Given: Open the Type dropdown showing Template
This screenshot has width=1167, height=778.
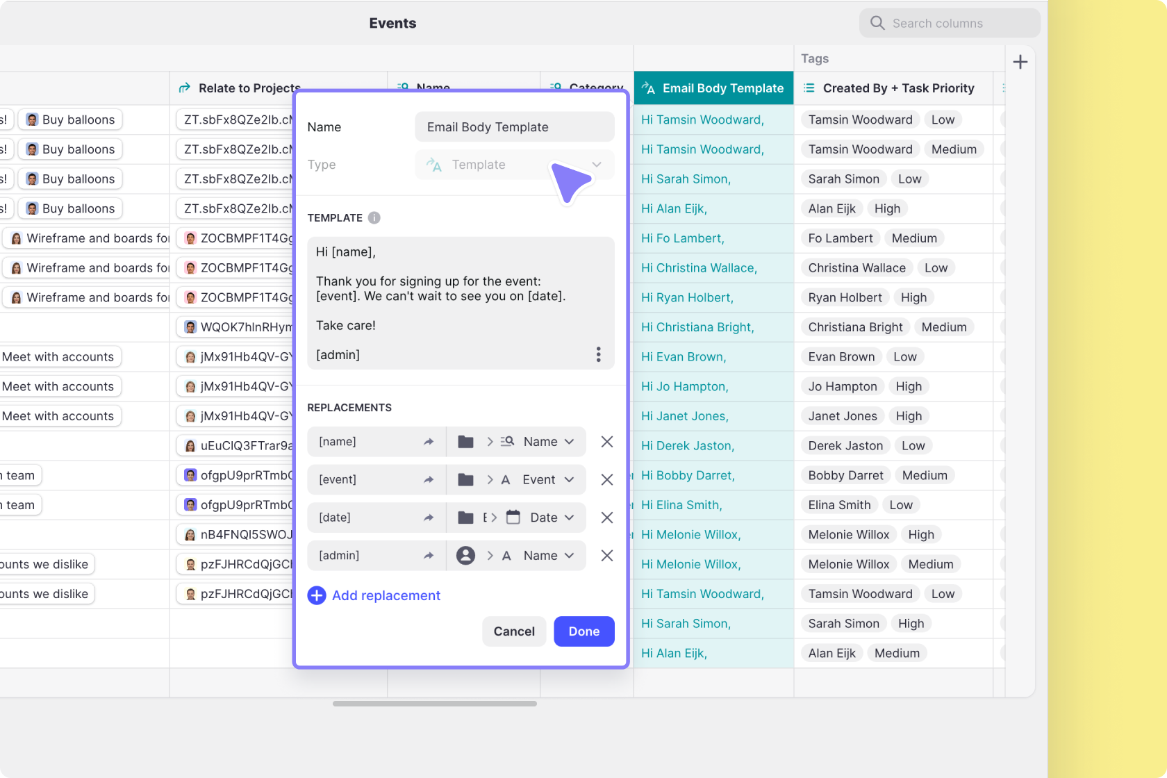Looking at the screenshot, I should click(x=514, y=165).
